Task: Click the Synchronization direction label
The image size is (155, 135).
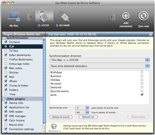Action: (x=65, y=56)
